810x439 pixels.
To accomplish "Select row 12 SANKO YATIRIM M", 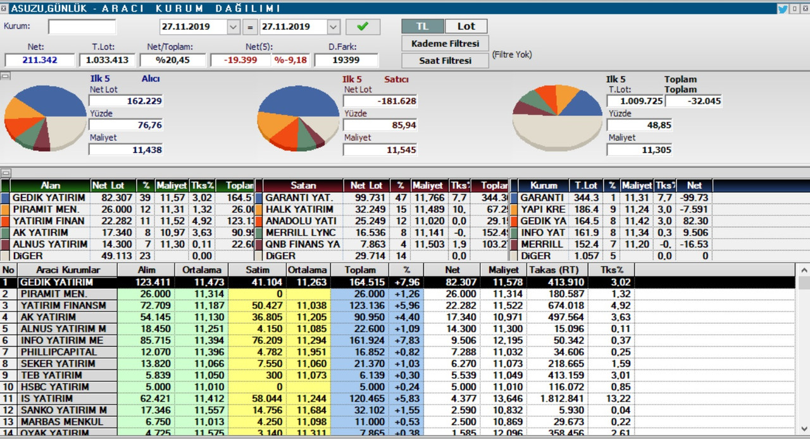I will point(399,410).
